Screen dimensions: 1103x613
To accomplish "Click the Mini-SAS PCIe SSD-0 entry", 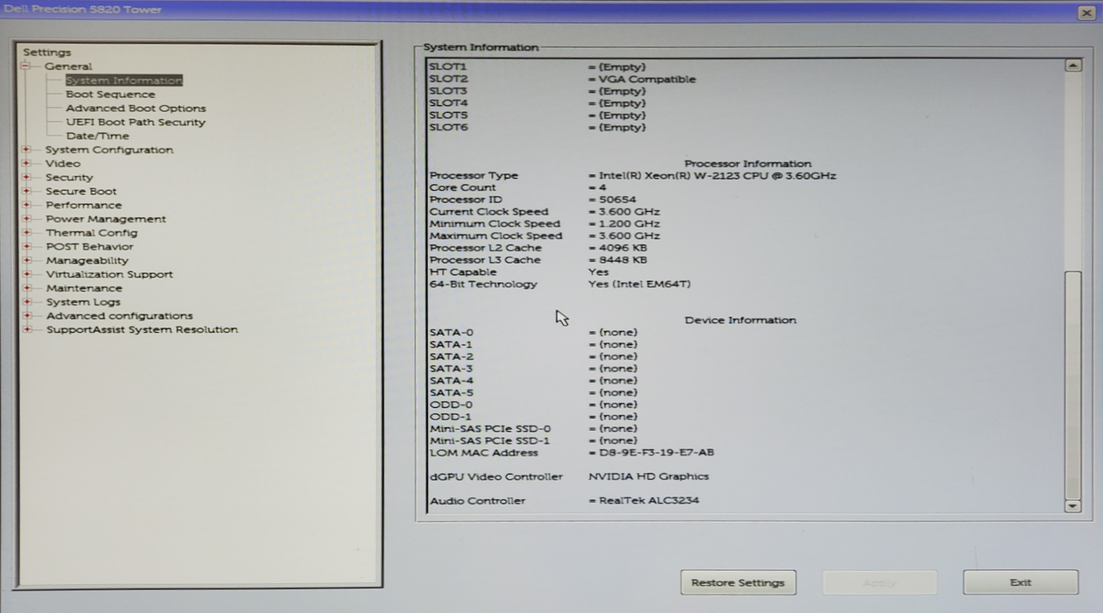I will [x=533, y=429].
